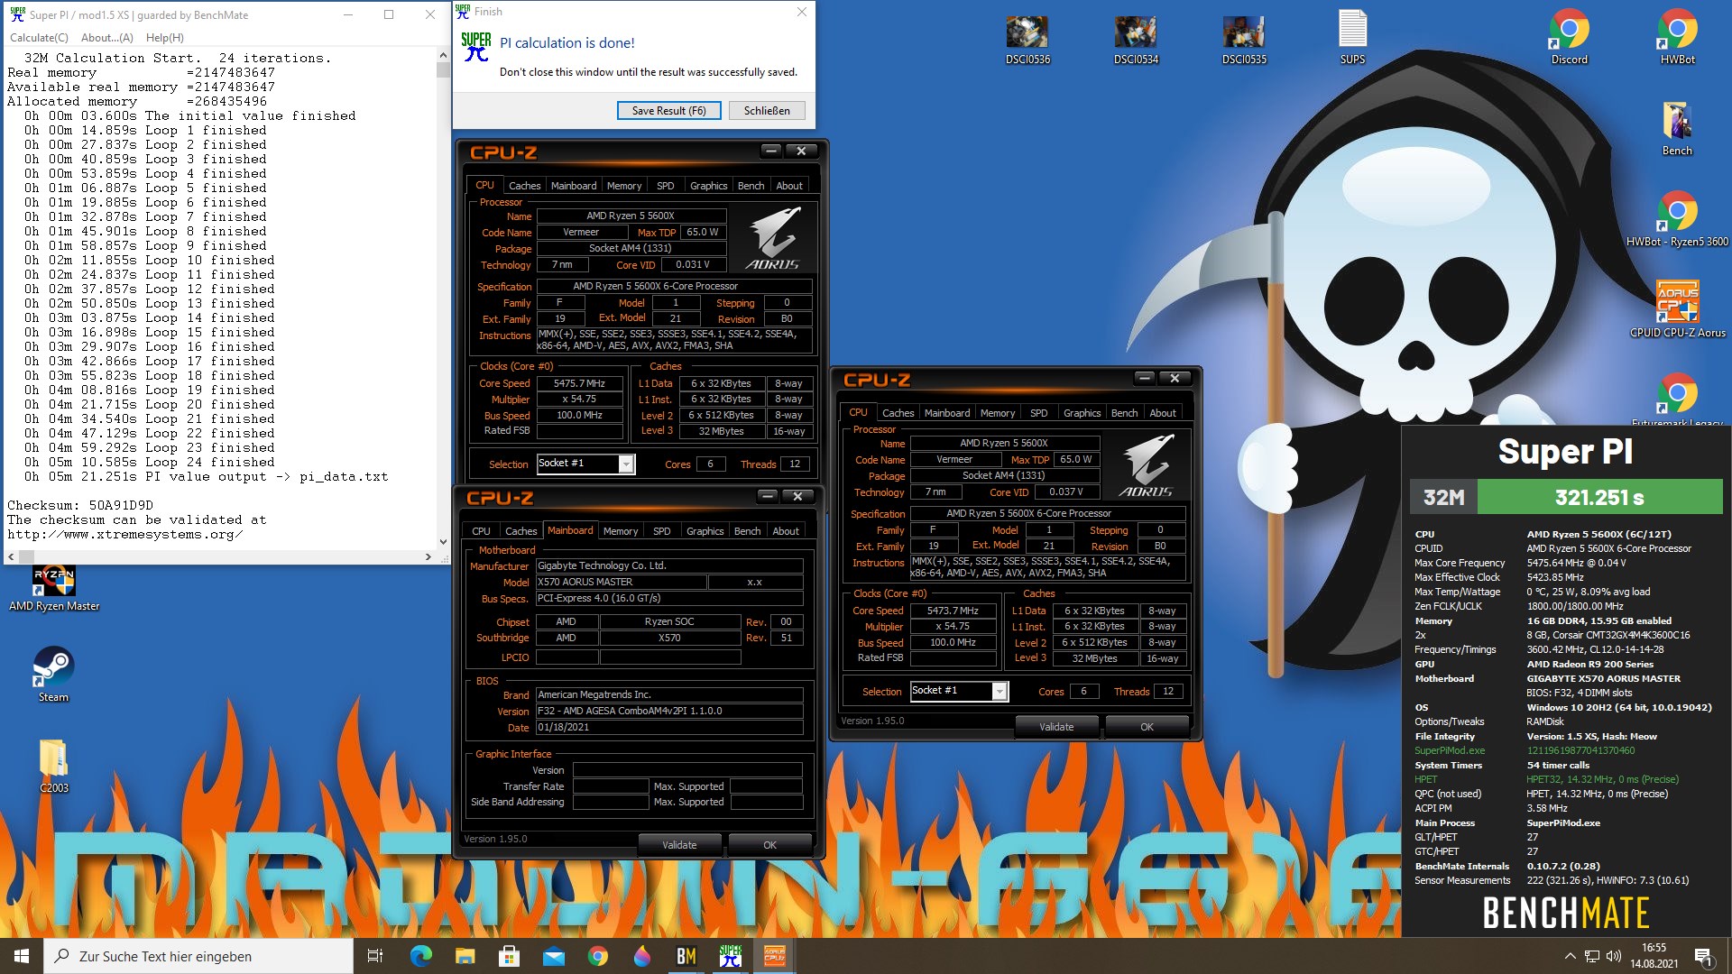The width and height of the screenshot is (1732, 974).
Task: Click the Super PI horizontal scrollbar
Action: (221, 556)
